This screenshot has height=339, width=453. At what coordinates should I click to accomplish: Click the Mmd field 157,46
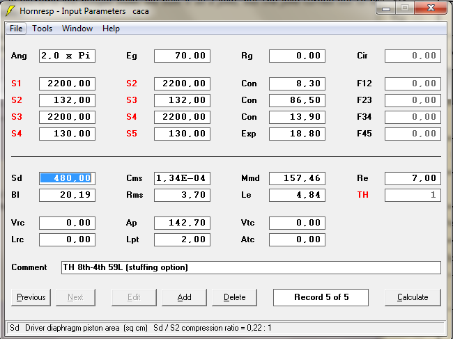coord(297,178)
